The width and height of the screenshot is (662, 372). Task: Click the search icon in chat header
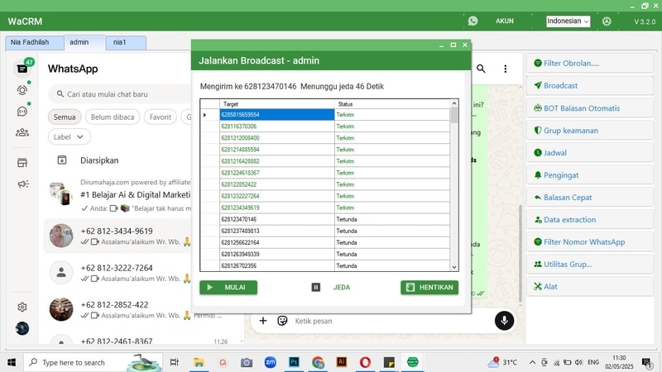point(481,69)
